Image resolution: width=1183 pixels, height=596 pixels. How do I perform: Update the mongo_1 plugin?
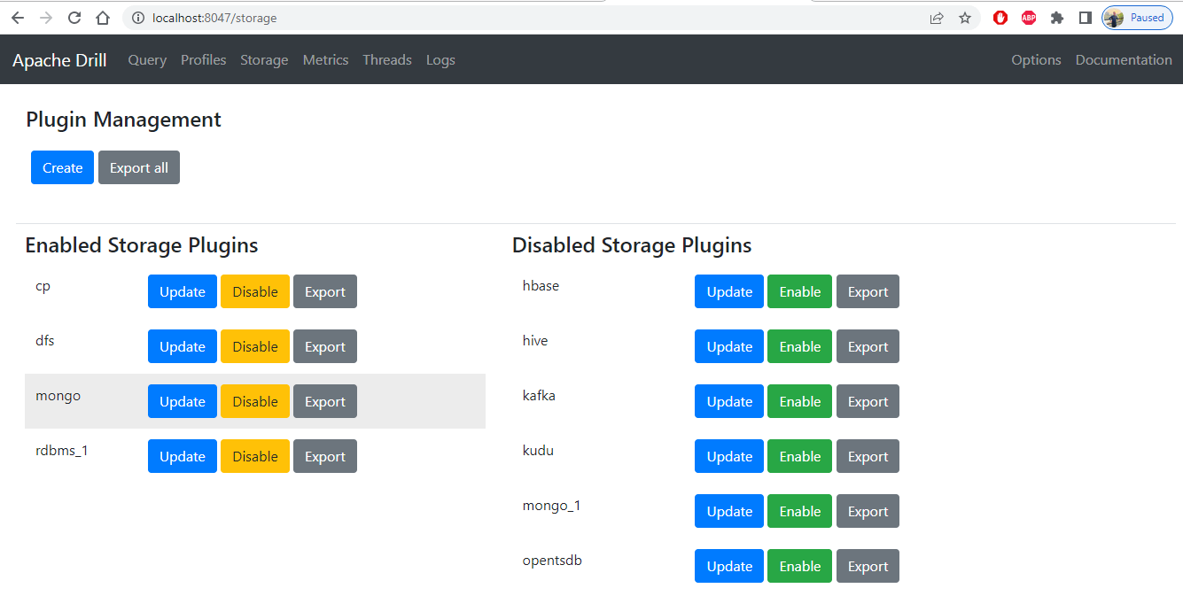coord(729,511)
